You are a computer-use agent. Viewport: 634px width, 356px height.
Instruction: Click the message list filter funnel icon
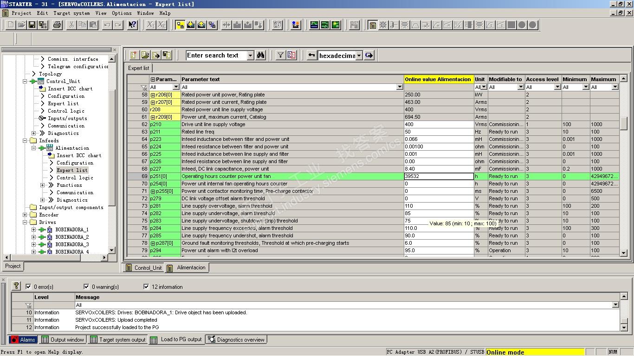pos(28,305)
